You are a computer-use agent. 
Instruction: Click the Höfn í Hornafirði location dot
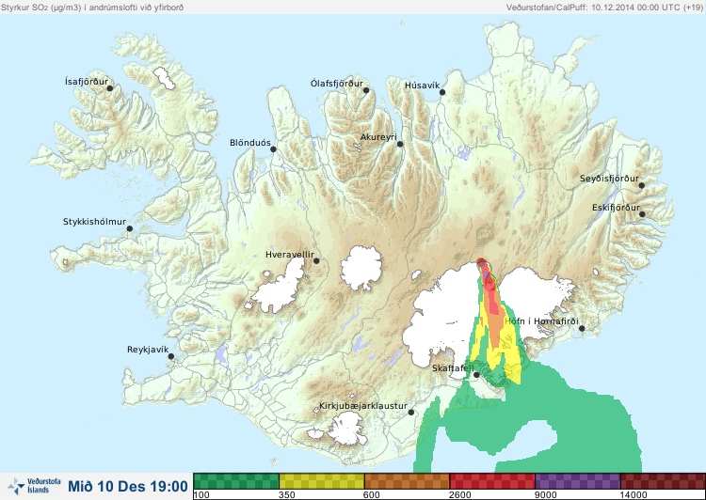(582, 329)
